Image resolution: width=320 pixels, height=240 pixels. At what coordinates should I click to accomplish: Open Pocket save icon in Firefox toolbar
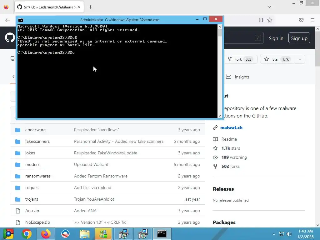pos(301,20)
